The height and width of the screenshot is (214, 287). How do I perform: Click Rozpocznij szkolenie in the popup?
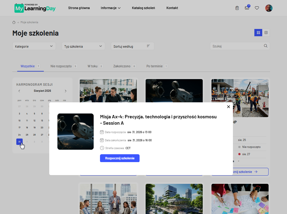click(x=120, y=158)
